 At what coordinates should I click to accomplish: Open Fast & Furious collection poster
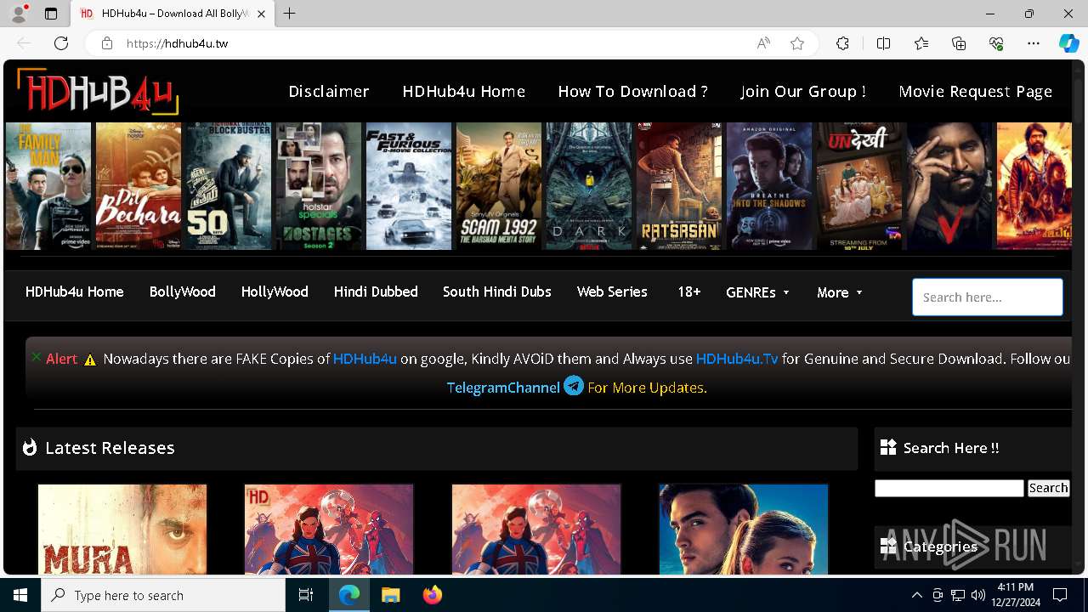[x=409, y=186]
